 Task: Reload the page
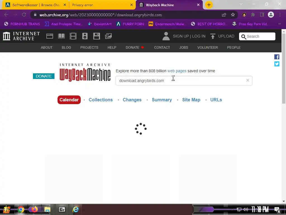(x=24, y=15)
